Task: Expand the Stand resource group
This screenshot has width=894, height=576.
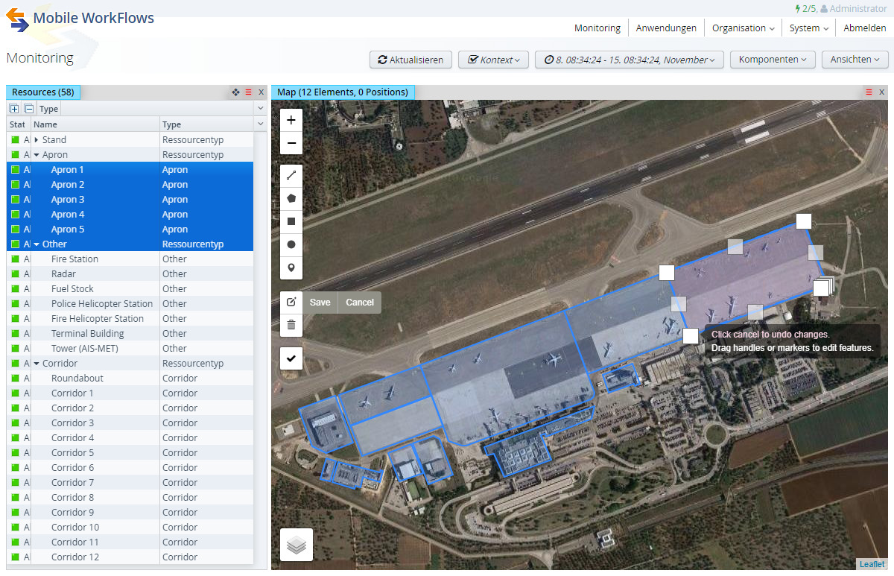Action: 37,140
